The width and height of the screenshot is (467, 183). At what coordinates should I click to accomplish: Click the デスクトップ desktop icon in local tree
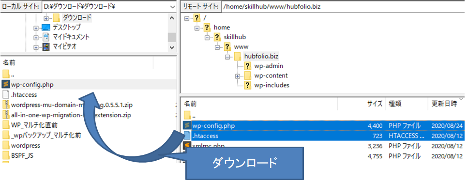tap(46, 28)
